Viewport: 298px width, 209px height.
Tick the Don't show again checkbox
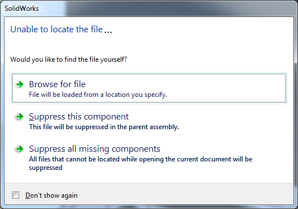coord(16,195)
